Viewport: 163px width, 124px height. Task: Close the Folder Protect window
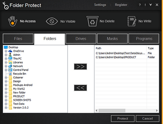[x=157, y=5]
